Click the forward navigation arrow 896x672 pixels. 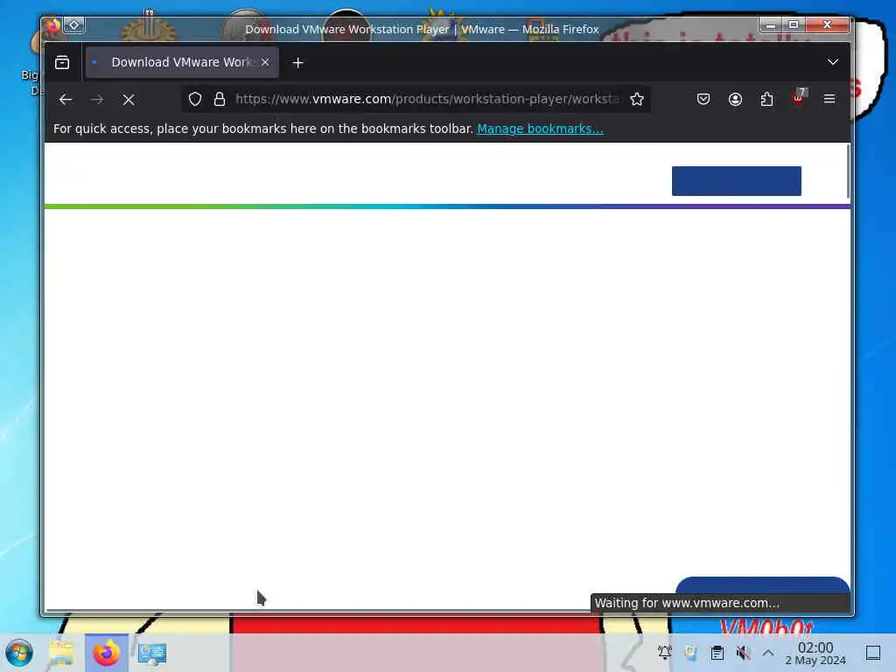[97, 100]
